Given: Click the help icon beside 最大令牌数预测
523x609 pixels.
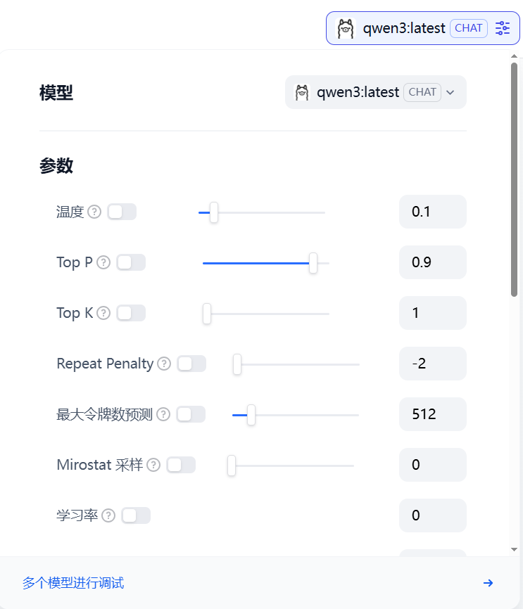Looking at the screenshot, I should [163, 414].
